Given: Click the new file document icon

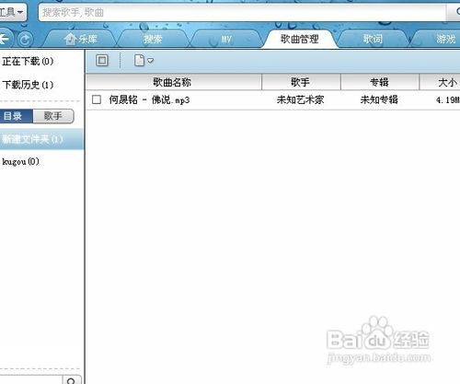Looking at the screenshot, I should pos(139,60).
